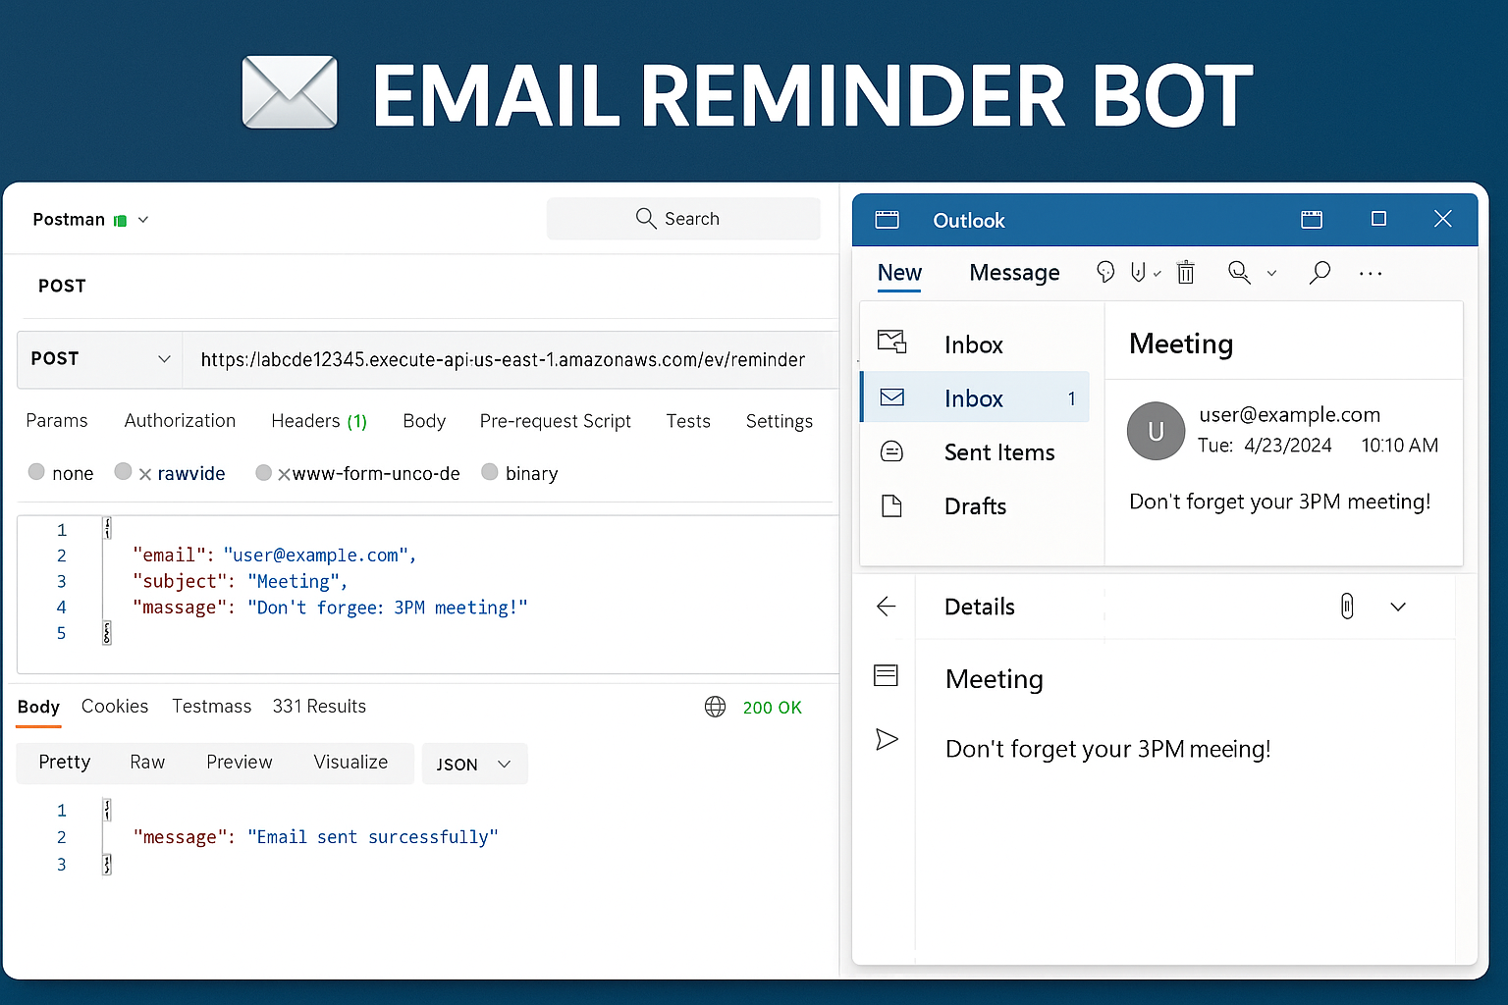Switch to the Authorization tab
This screenshot has height=1005, width=1508.
click(180, 420)
